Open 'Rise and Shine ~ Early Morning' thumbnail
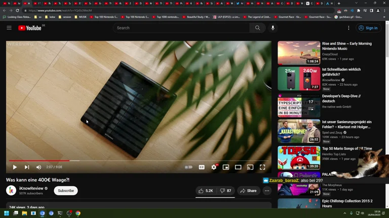The image size is (389, 218). (299, 53)
